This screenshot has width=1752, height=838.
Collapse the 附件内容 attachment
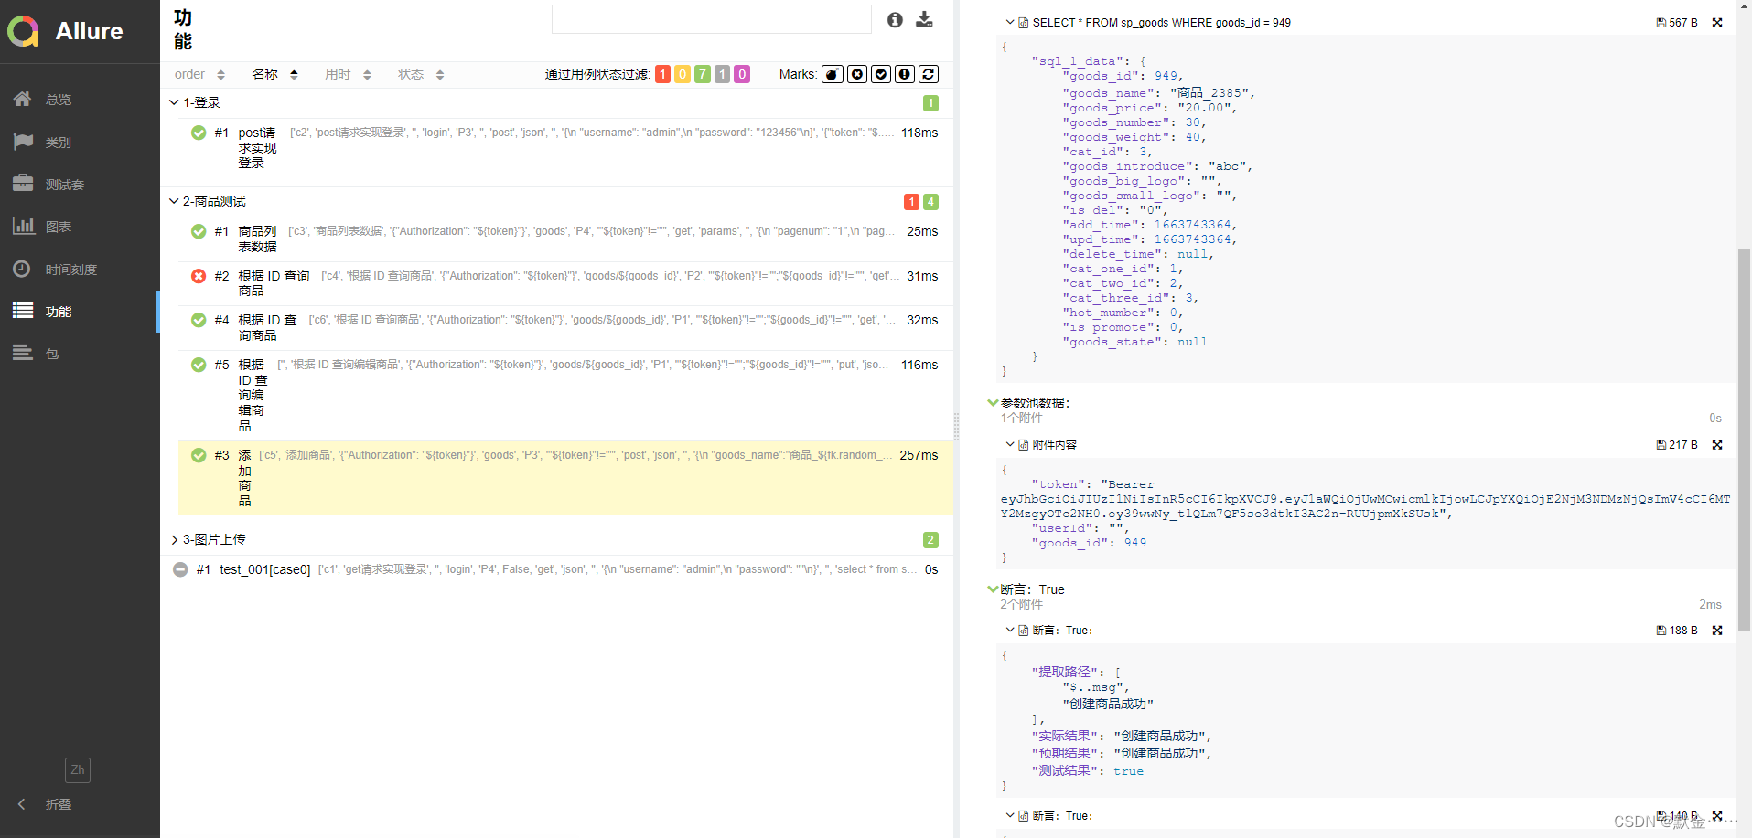[x=1010, y=445]
